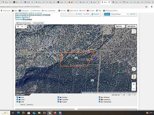Click the Street View pegman icon
Screen dimensions: 154x115
[x=134, y=77]
